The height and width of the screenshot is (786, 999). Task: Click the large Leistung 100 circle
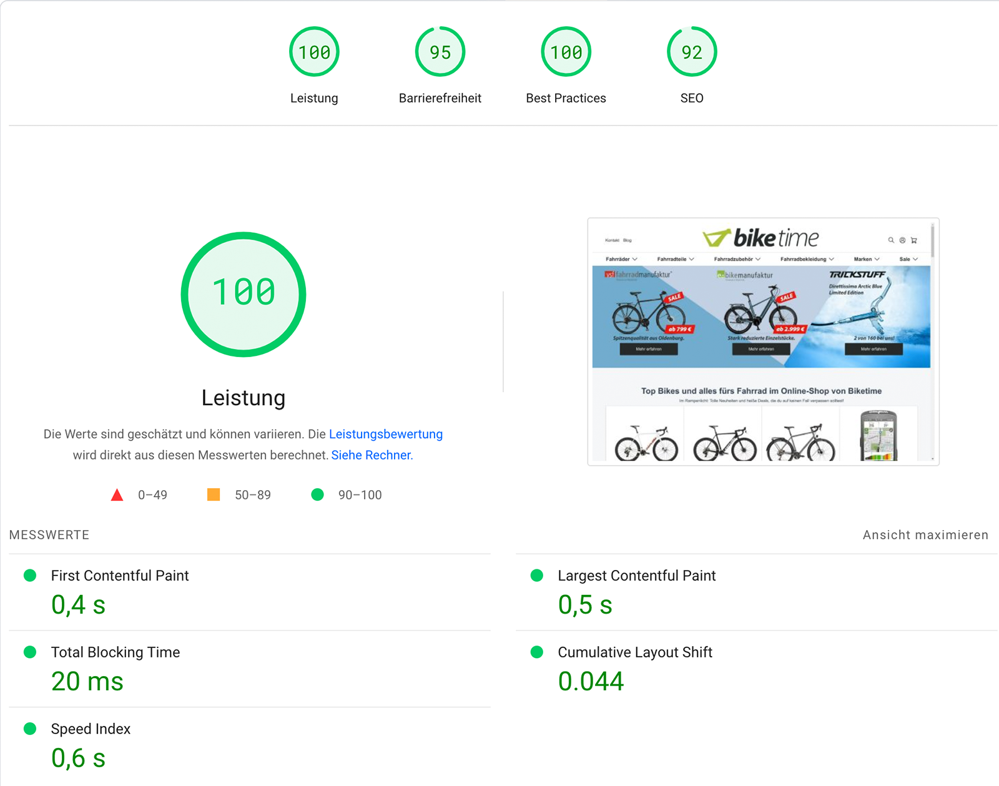[244, 294]
